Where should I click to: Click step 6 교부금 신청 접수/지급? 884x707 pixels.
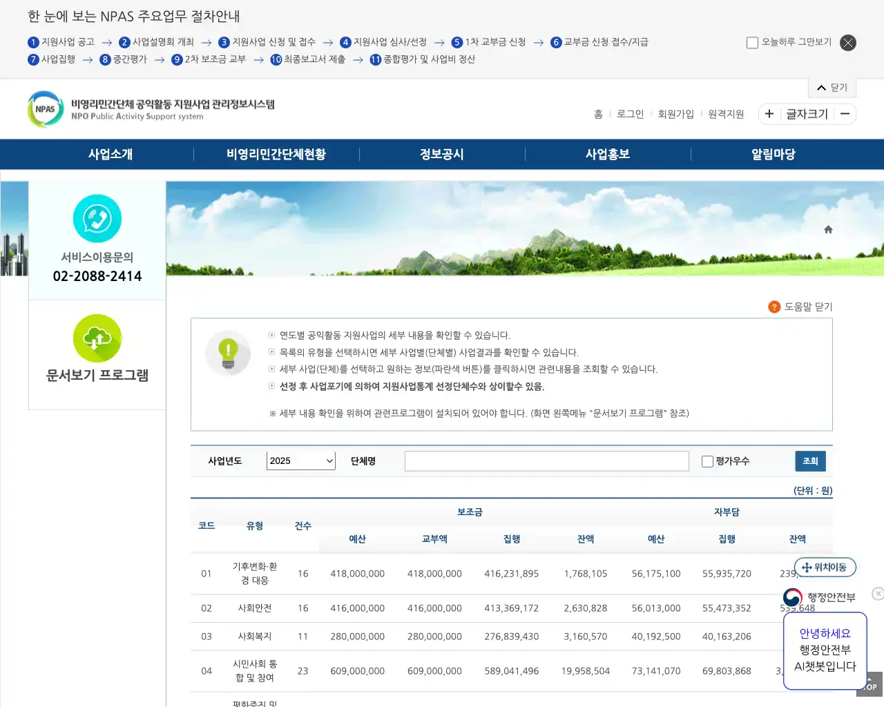click(599, 42)
